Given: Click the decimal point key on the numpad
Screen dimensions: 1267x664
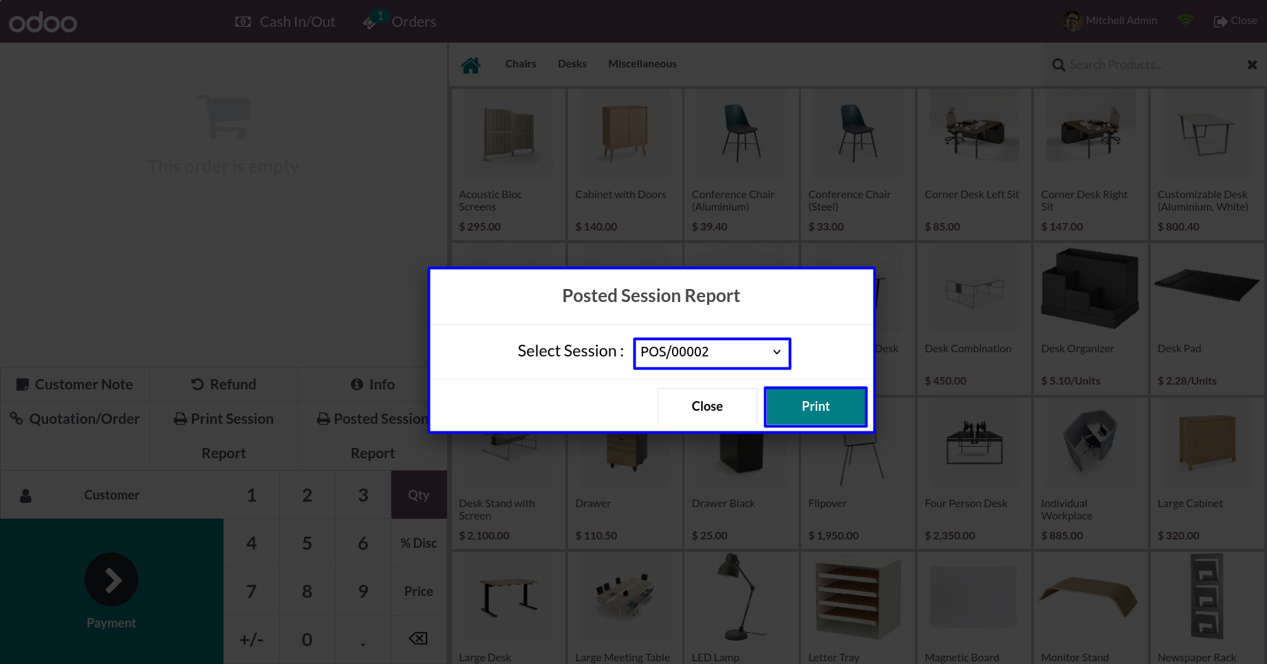Looking at the screenshot, I should pos(363,639).
